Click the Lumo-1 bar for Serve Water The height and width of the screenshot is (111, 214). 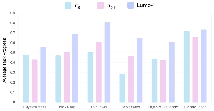click(139, 70)
